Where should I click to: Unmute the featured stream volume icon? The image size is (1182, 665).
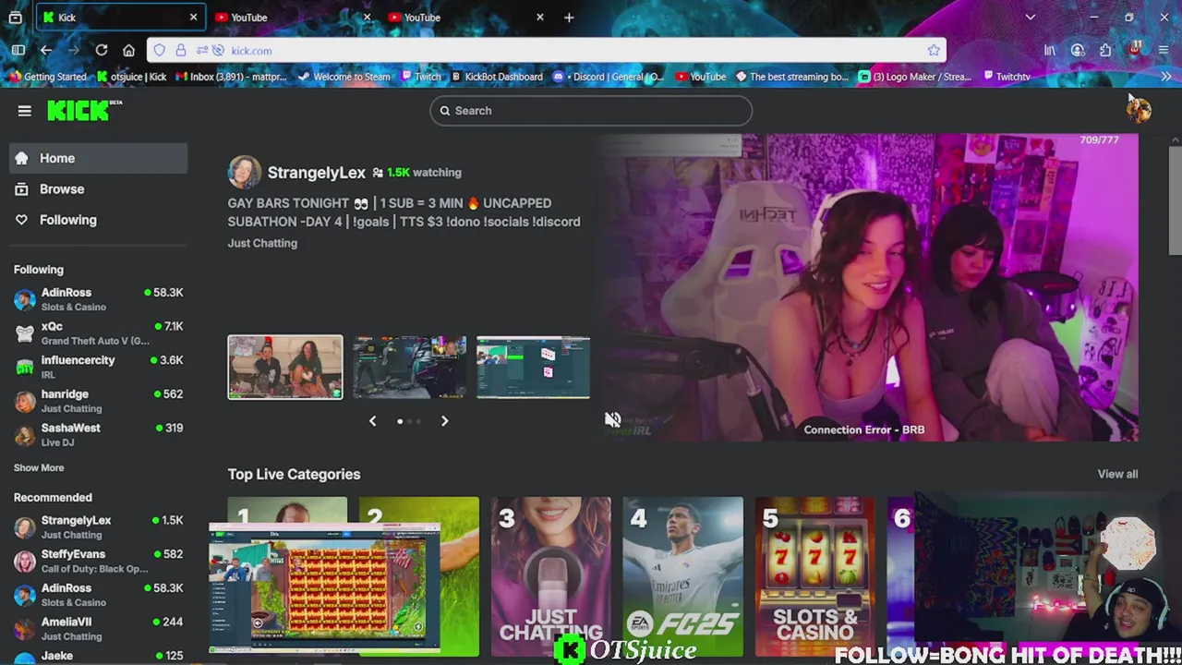pyautogui.click(x=612, y=420)
